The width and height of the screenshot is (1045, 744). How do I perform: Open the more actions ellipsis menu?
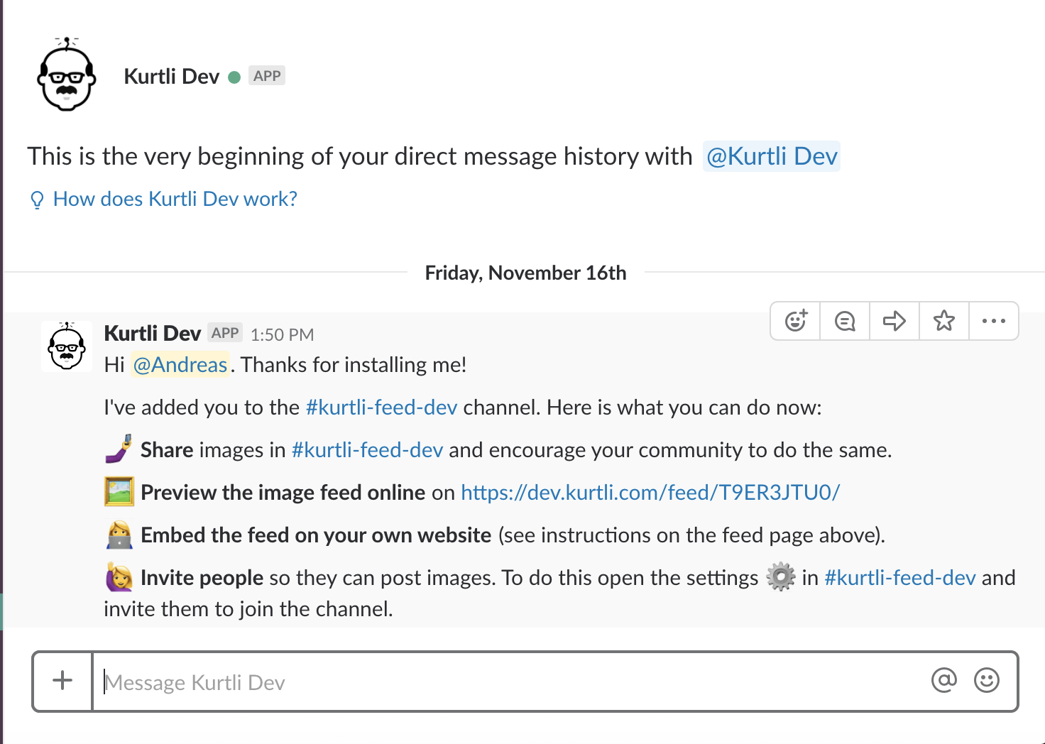[x=993, y=321]
